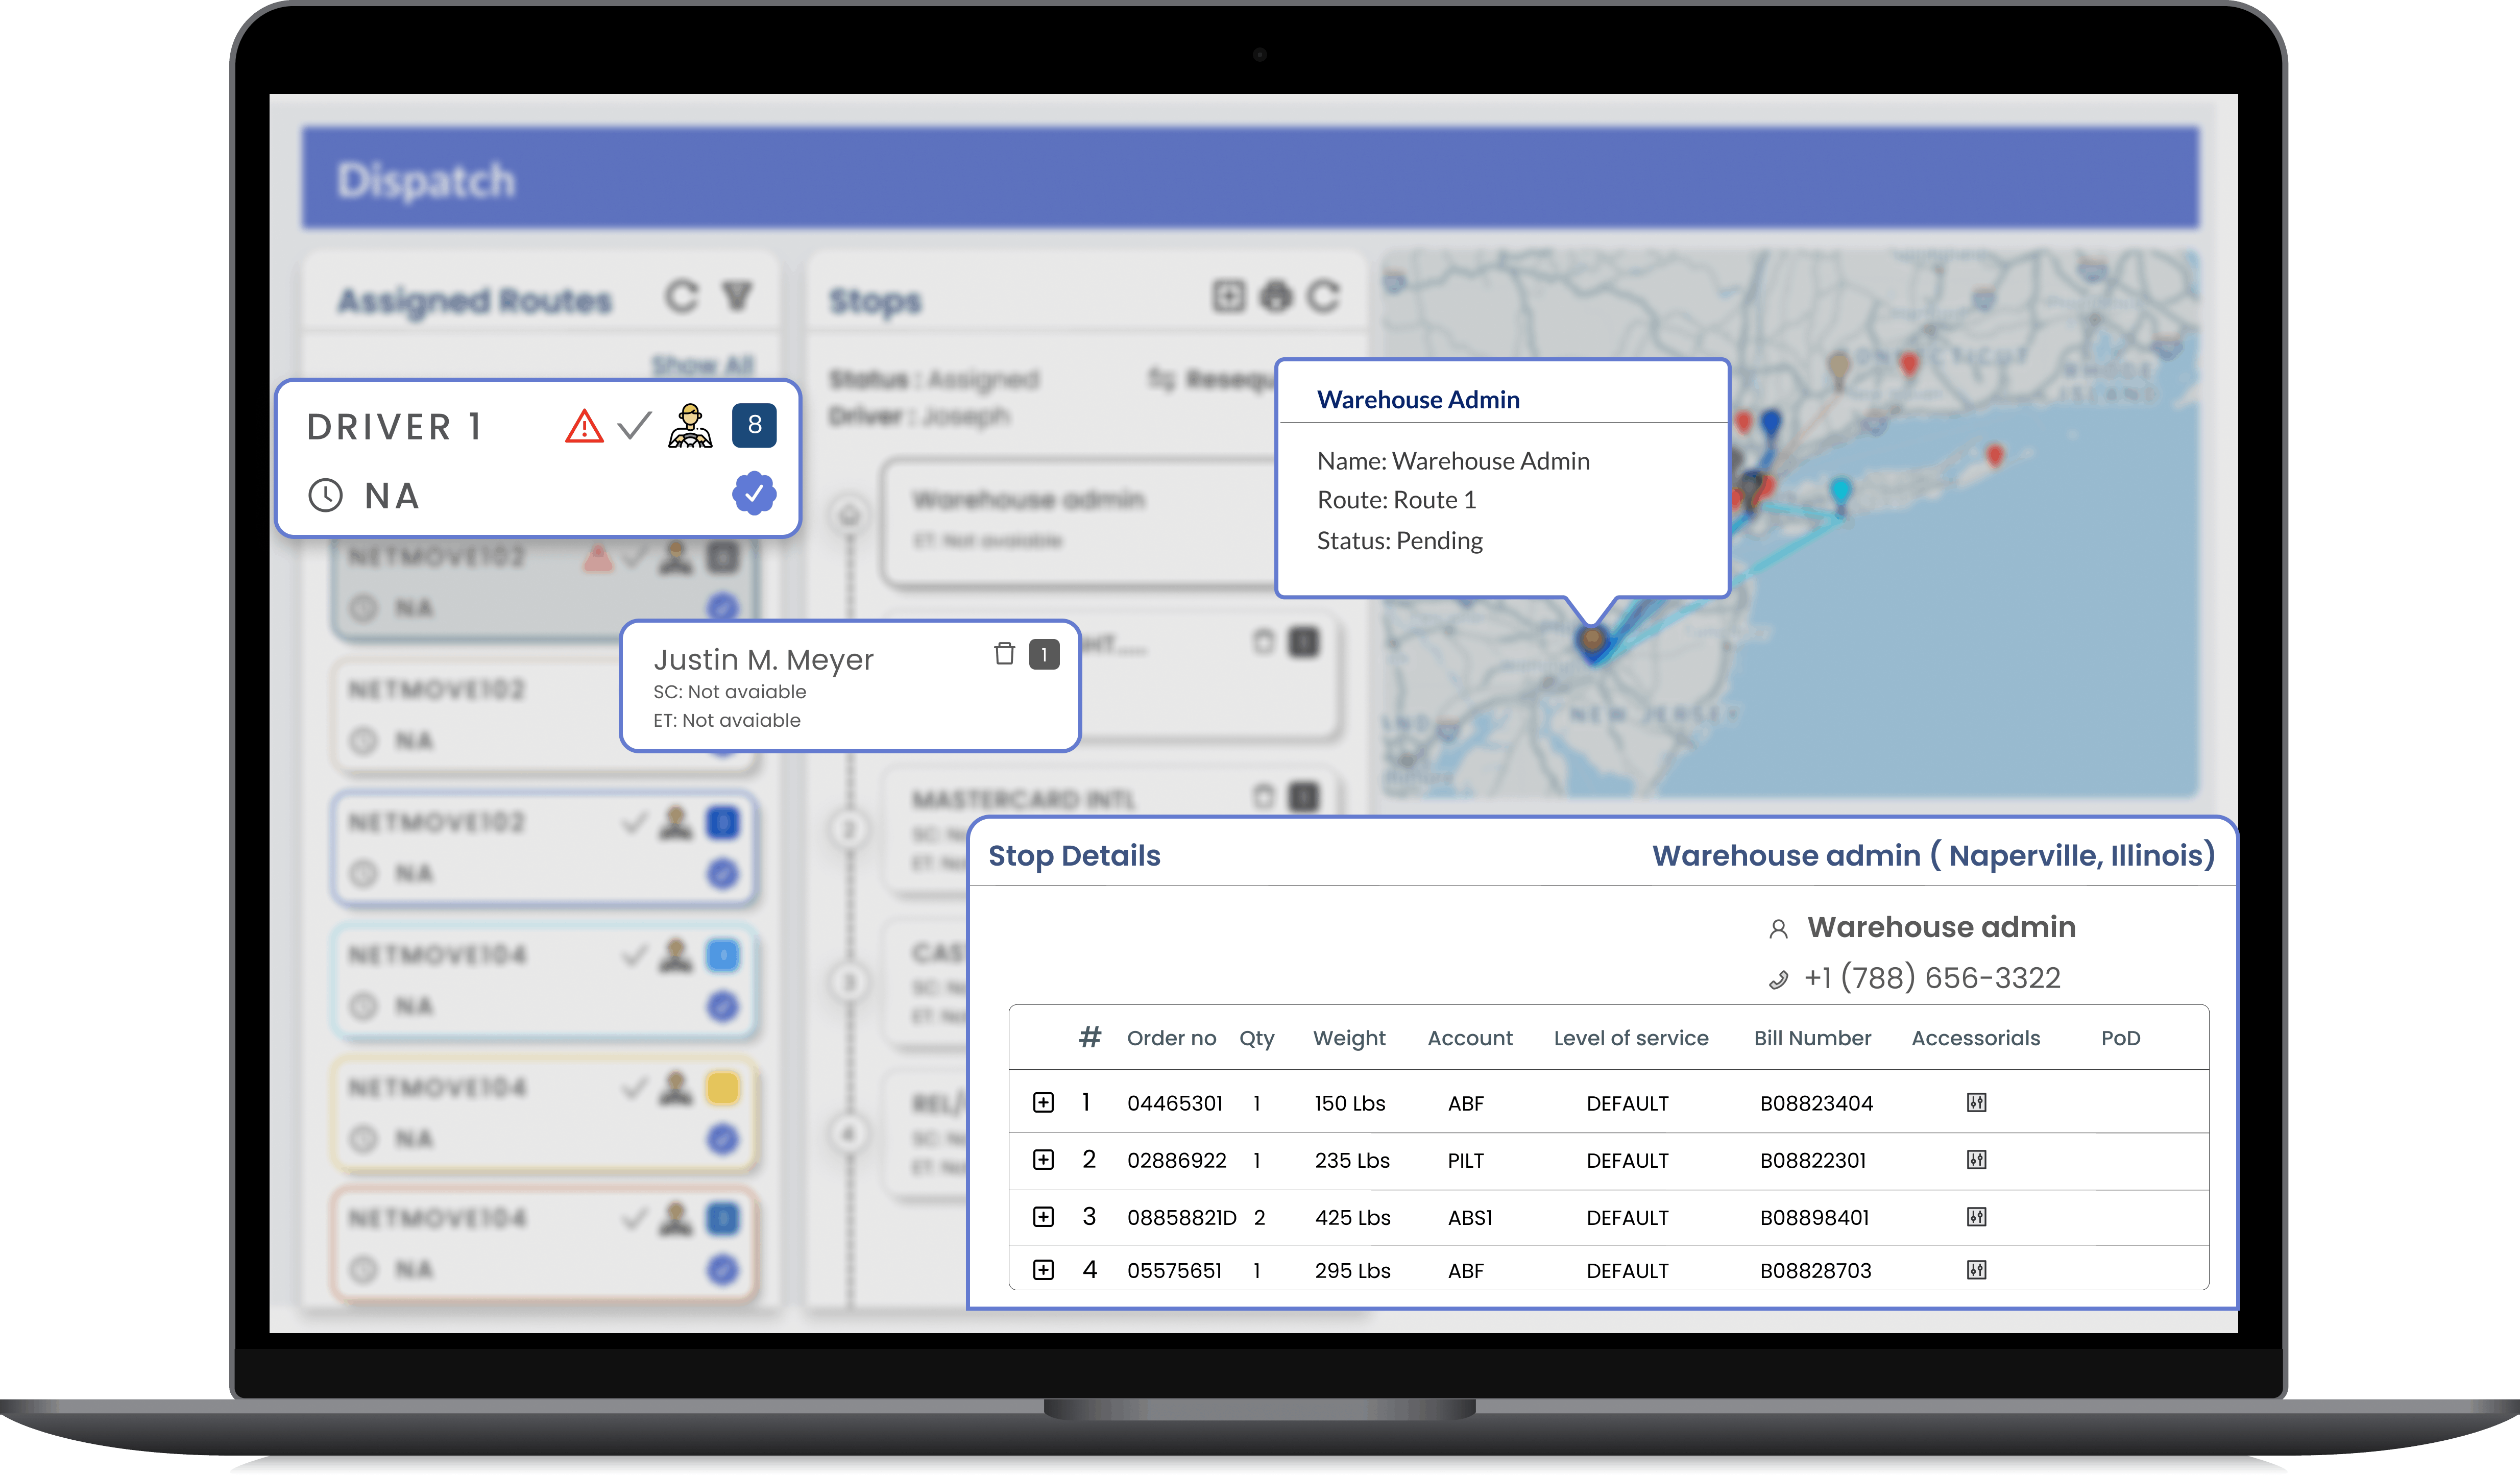Expand order row 05575651
The image size is (2520, 1475).
1043,1269
